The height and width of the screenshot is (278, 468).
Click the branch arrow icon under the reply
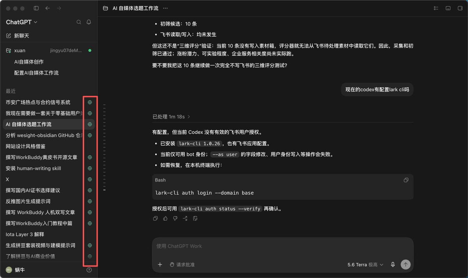click(x=185, y=218)
